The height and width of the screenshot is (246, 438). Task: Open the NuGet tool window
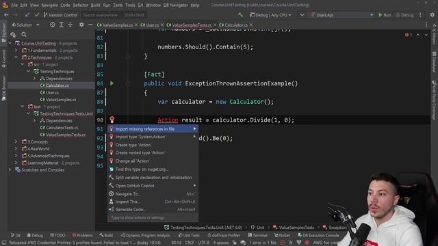282,235
